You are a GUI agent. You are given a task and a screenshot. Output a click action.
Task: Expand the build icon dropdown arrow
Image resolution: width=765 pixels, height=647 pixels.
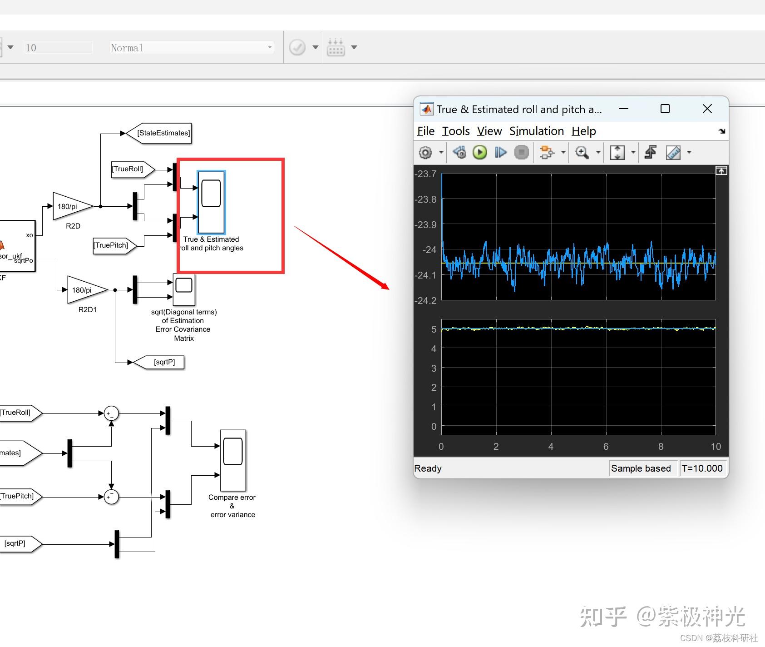(354, 47)
